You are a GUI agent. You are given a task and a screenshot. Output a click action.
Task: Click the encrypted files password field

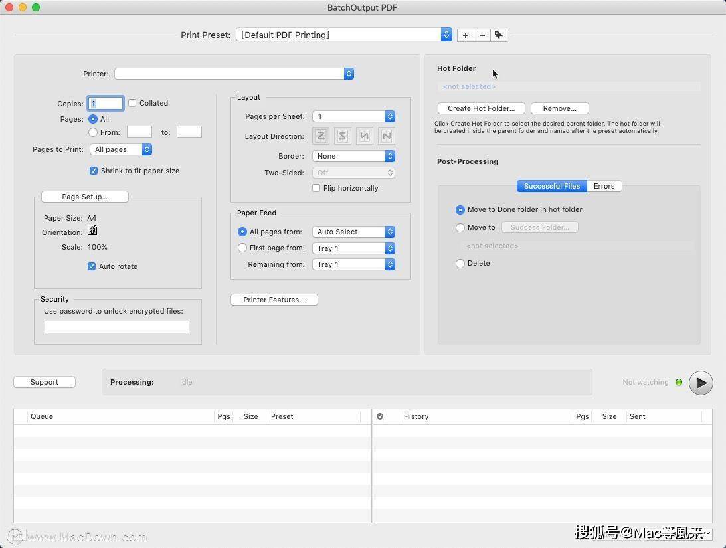click(117, 327)
